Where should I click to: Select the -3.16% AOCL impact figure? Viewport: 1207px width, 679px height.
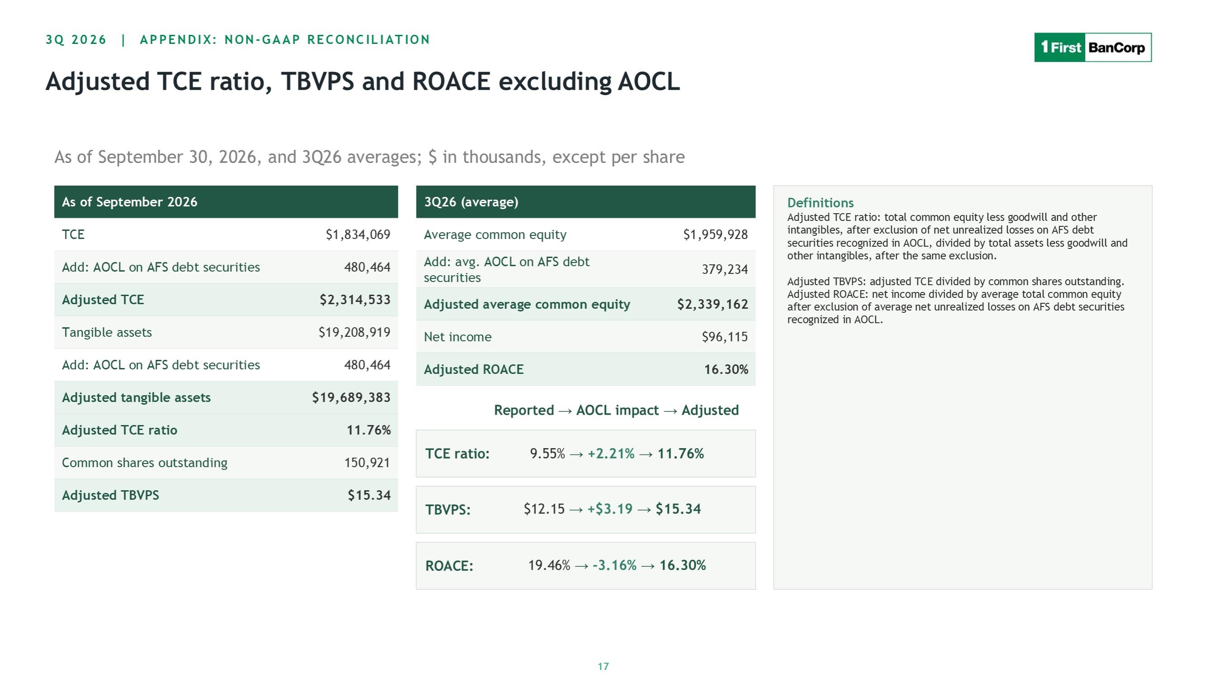pos(615,565)
